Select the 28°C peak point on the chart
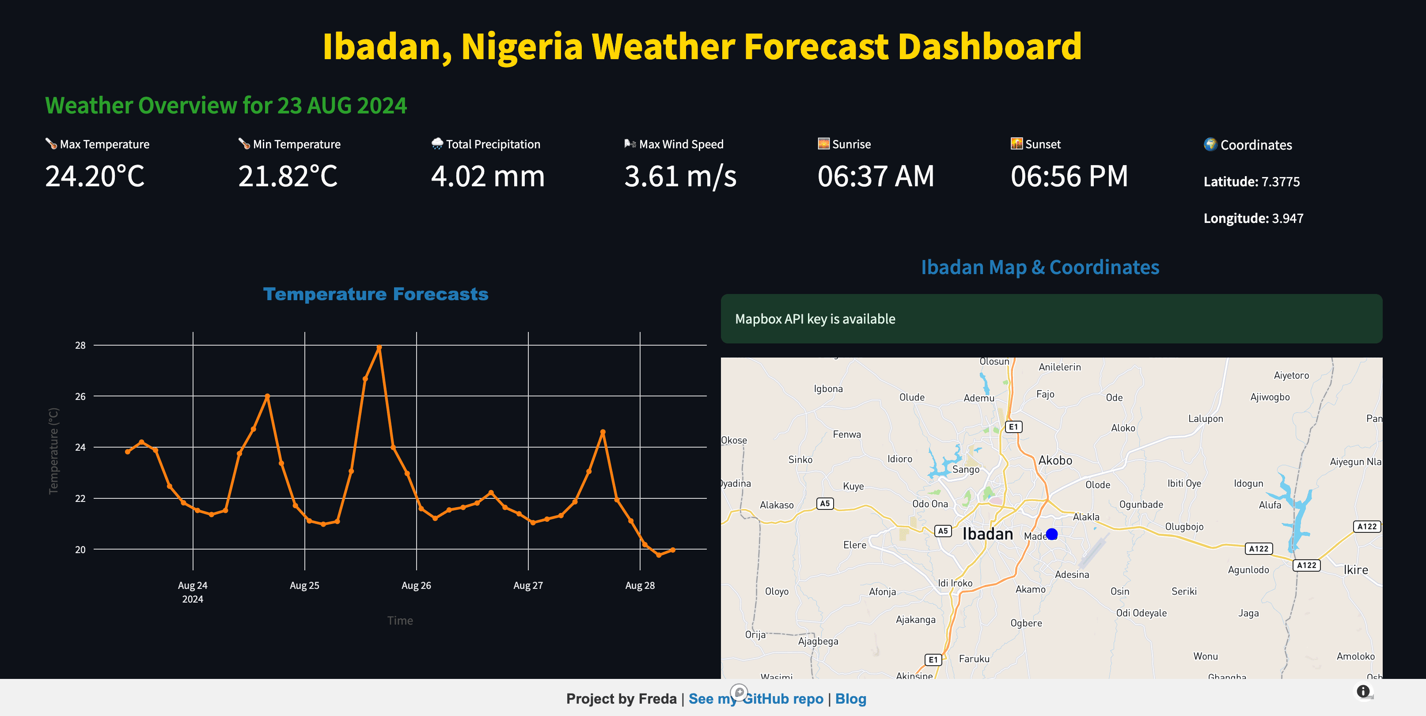Image resolution: width=1426 pixels, height=716 pixels. (x=379, y=347)
